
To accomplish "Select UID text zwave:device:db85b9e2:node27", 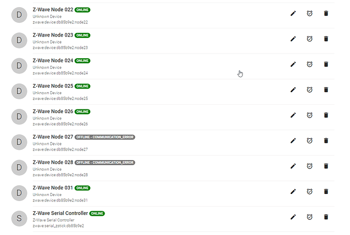I will coord(60,149).
